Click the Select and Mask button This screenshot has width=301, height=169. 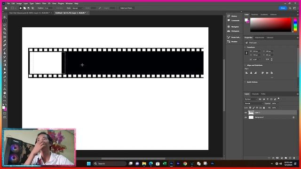(x=127, y=8)
